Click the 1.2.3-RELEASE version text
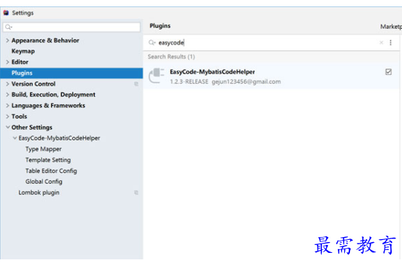This screenshot has width=402, height=268. pos(189,81)
